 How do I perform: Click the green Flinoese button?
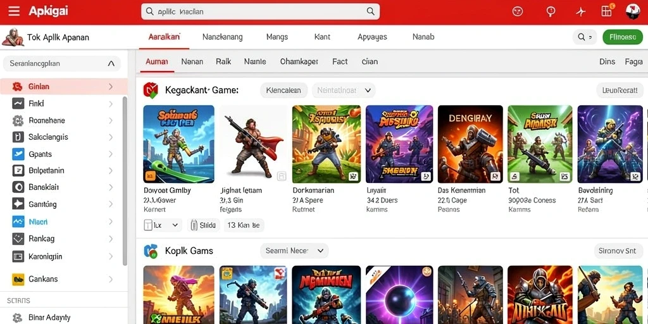coord(623,37)
